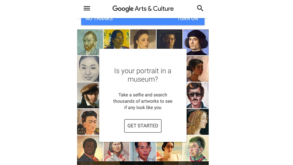
Task: Open the green-haired man with glasses portrait
Action: tap(196, 148)
